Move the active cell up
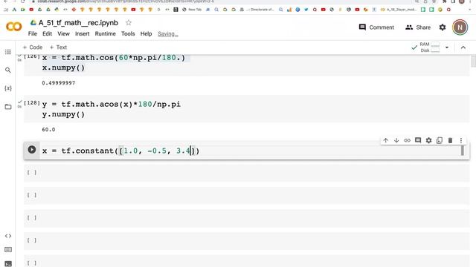476x267 pixels. (x=385, y=140)
